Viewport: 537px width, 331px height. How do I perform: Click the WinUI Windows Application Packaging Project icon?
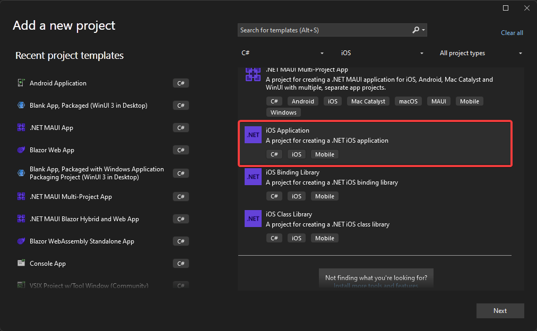(x=21, y=173)
